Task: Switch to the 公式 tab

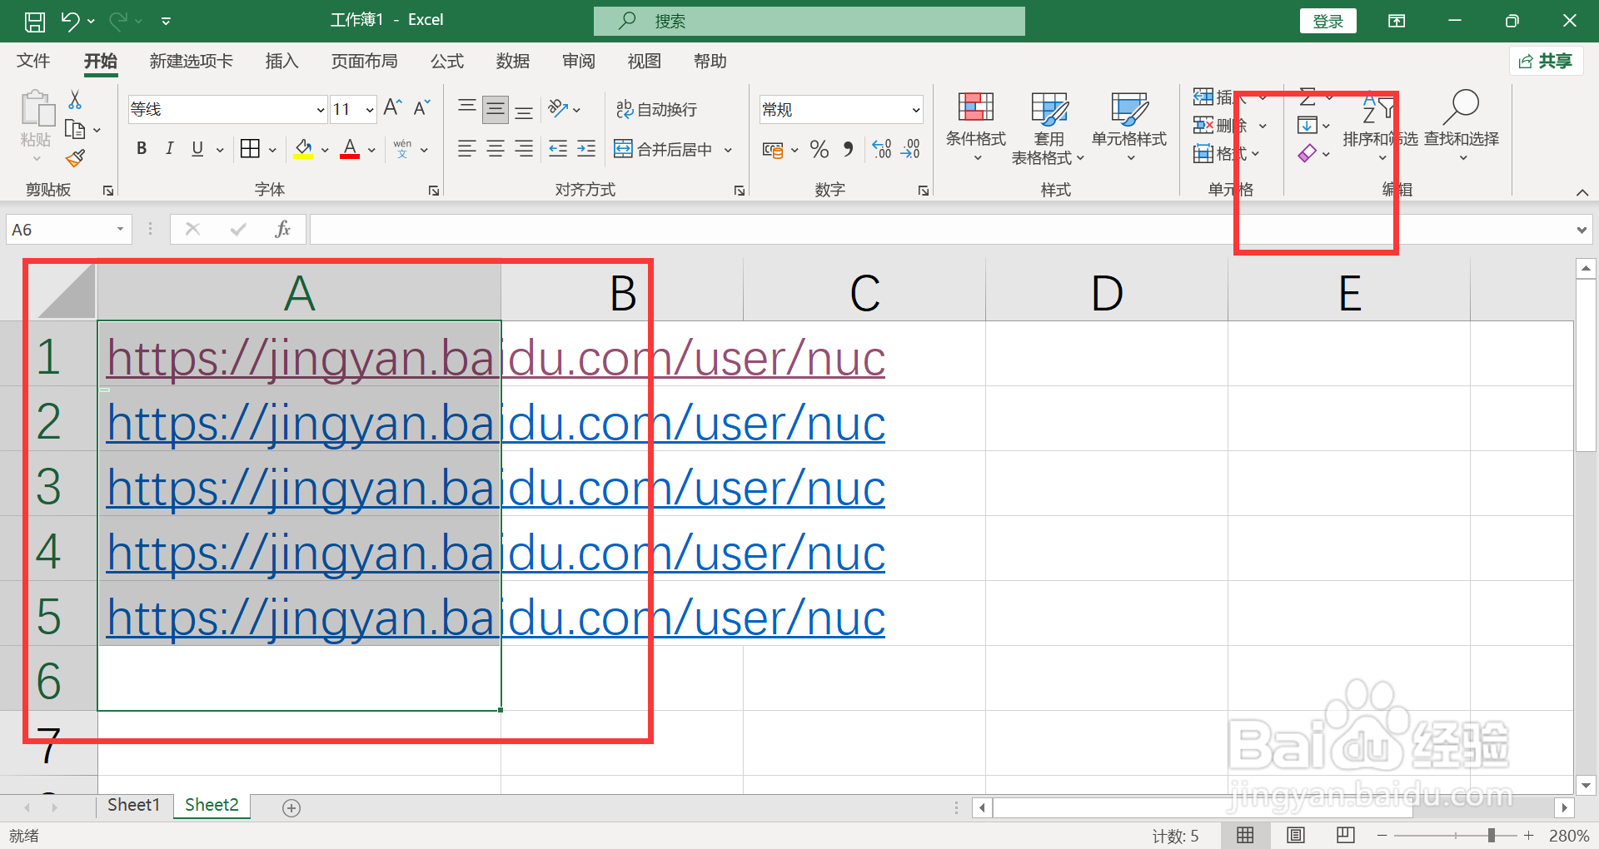Action: pyautogui.click(x=447, y=61)
